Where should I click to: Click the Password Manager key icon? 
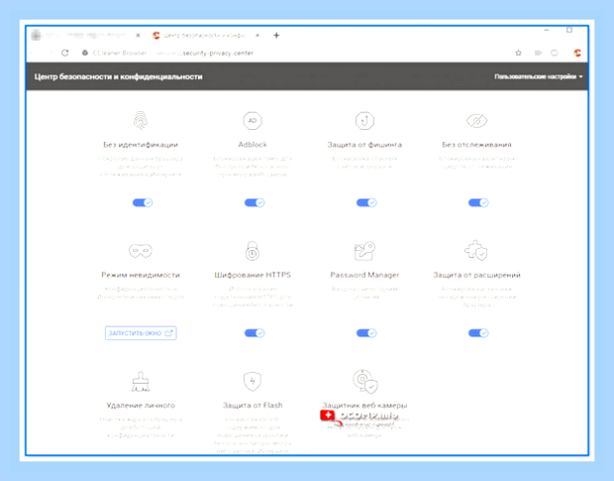tap(364, 251)
